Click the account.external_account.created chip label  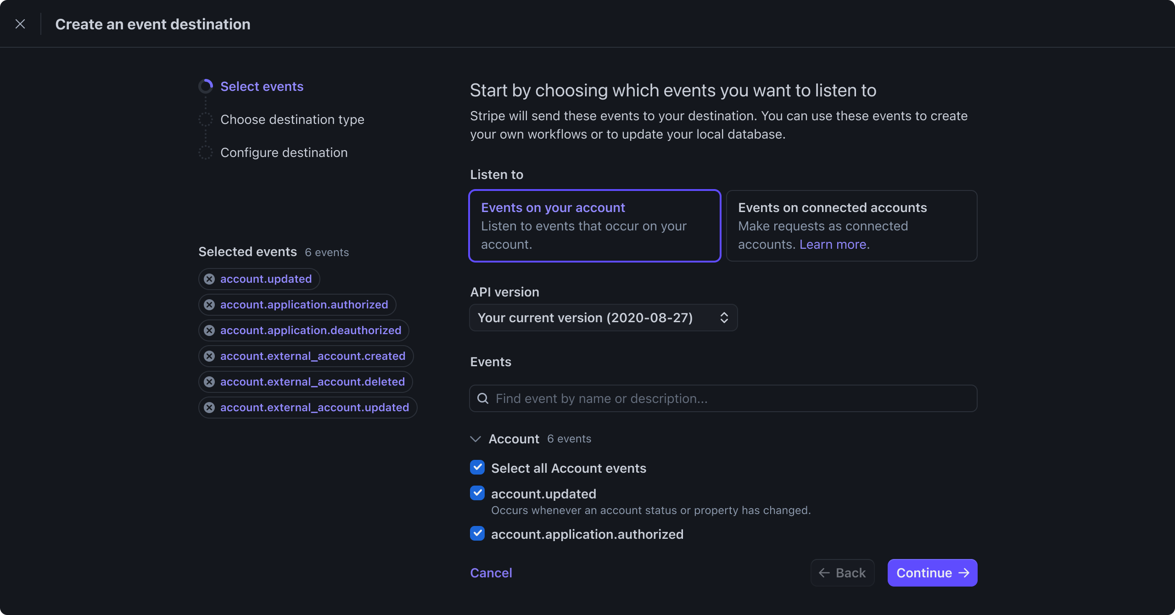[x=313, y=356]
